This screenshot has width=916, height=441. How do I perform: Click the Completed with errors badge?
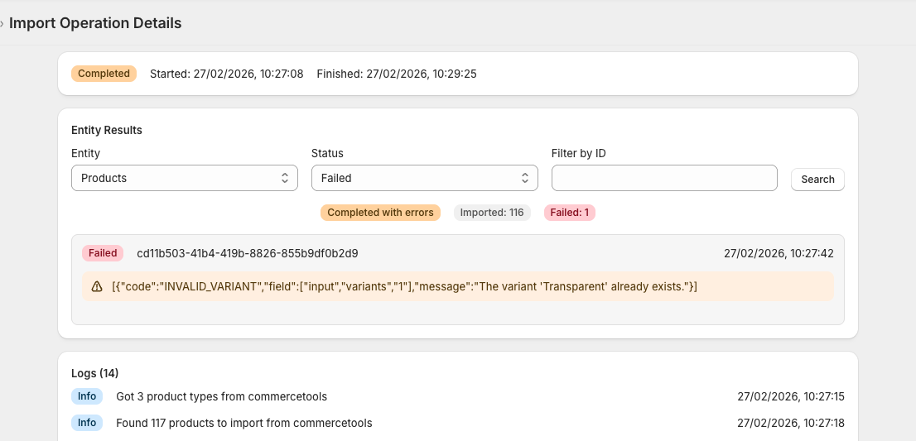(x=380, y=213)
